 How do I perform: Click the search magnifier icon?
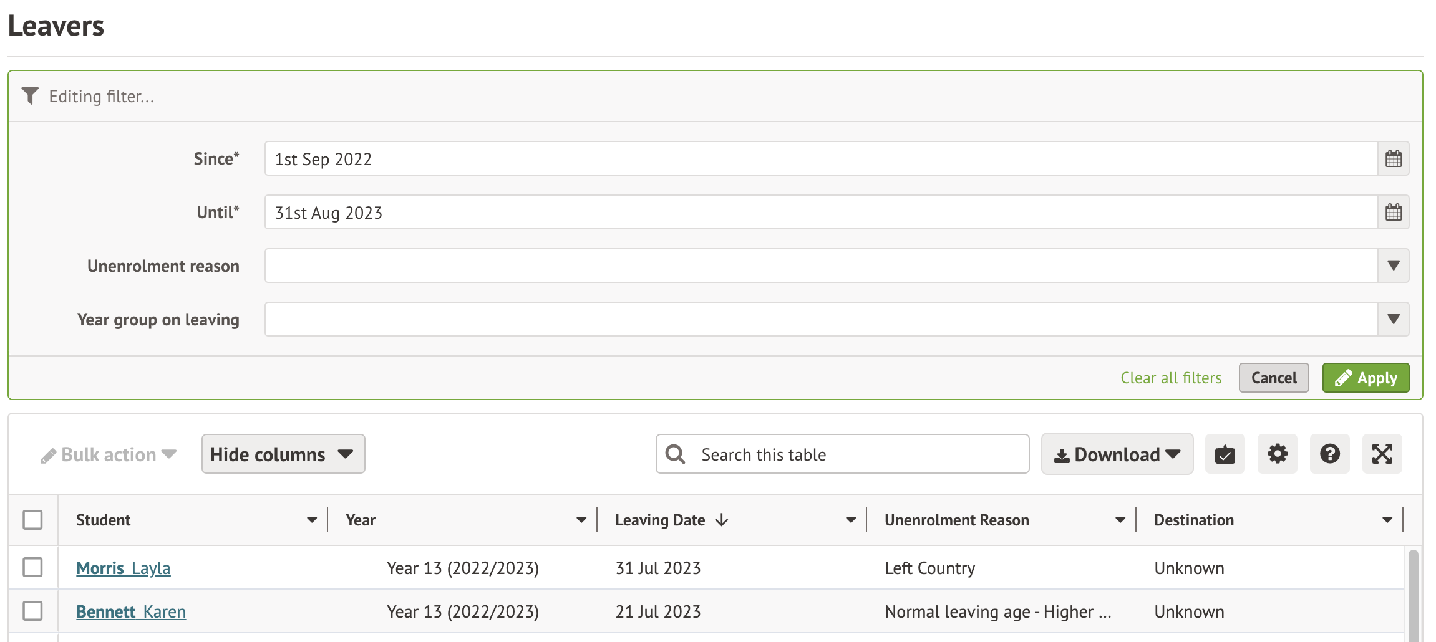pos(675,454)
